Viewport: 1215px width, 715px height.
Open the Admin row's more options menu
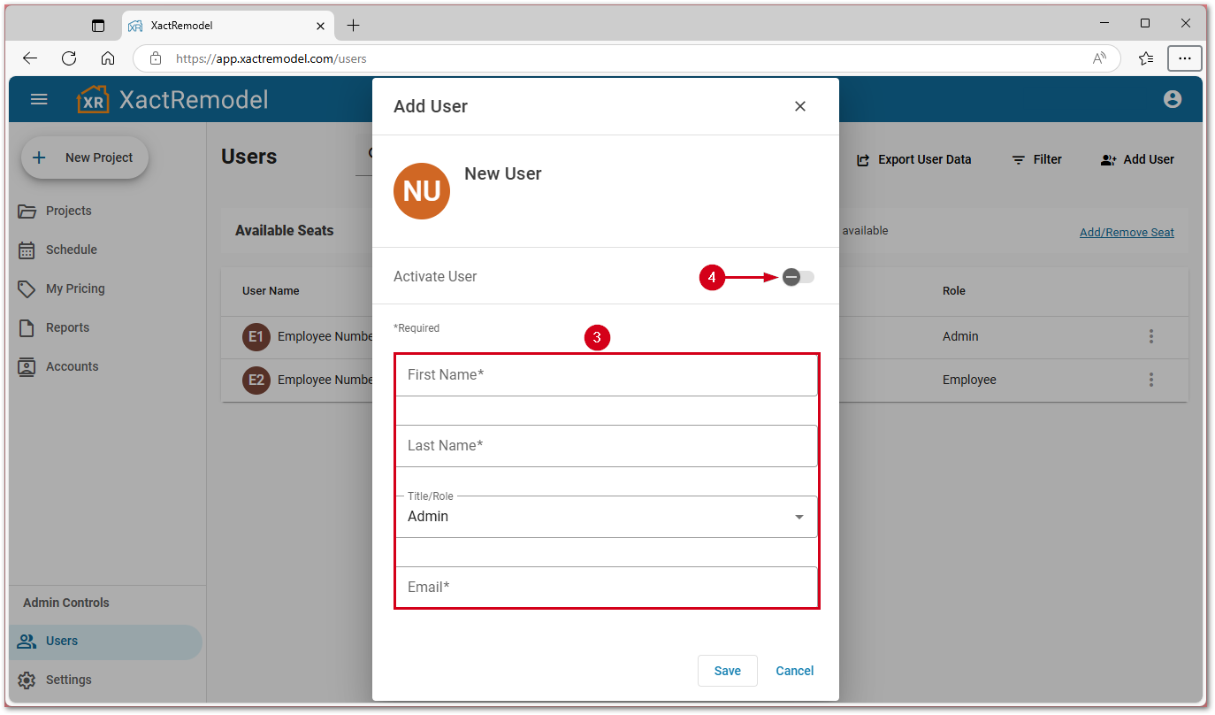click(x=1151, y=336)
